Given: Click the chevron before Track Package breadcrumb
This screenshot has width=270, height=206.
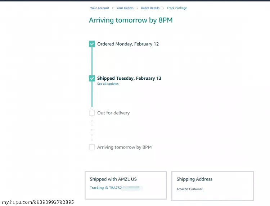Looking at the screenshot, I should [163, 8].
